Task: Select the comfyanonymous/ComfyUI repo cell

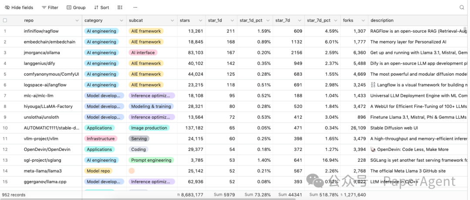Action: coord(51,74)
